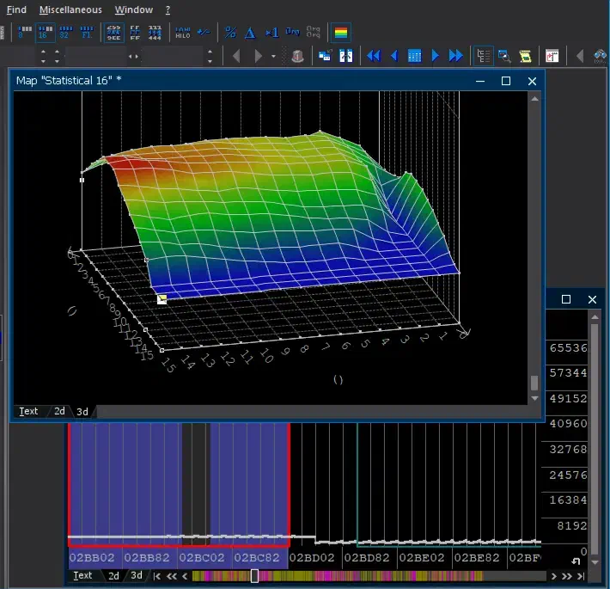Choose the binary 111/444 number display icon

coord(155,33)
